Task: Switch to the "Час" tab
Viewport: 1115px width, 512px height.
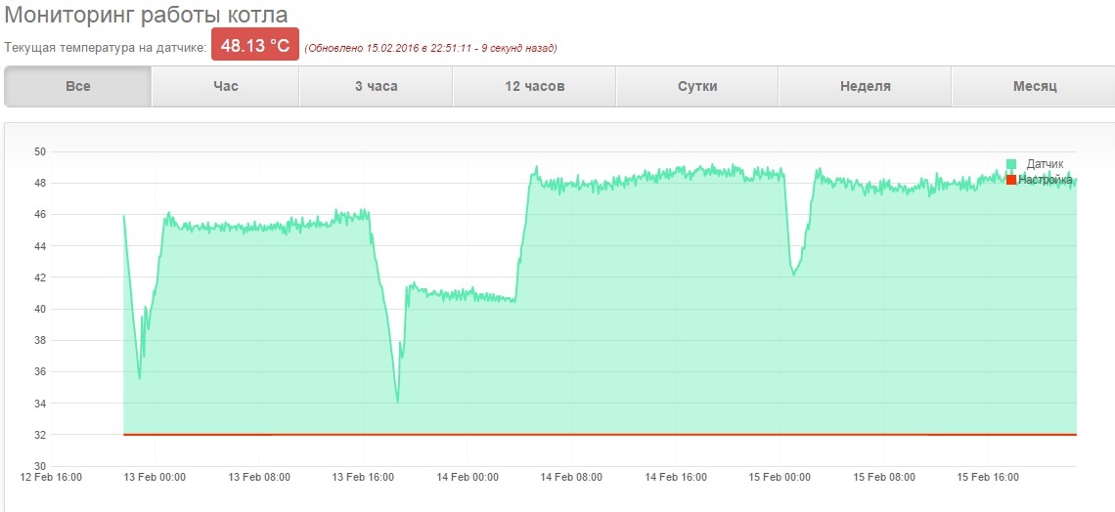Action: [225, 87]
